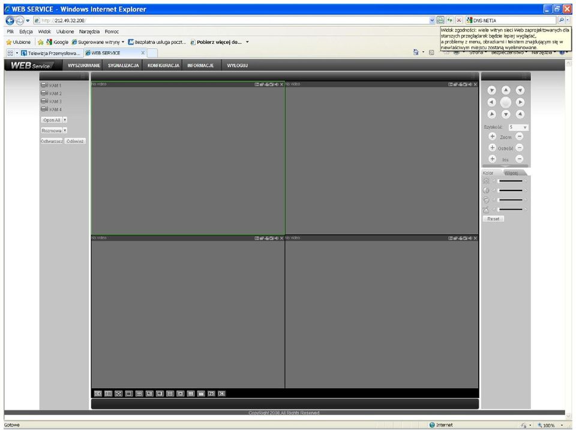The height and width of the screenshot is (430, 576).
Task: Expand the address bar history dropdown
Action: [432, 20]
